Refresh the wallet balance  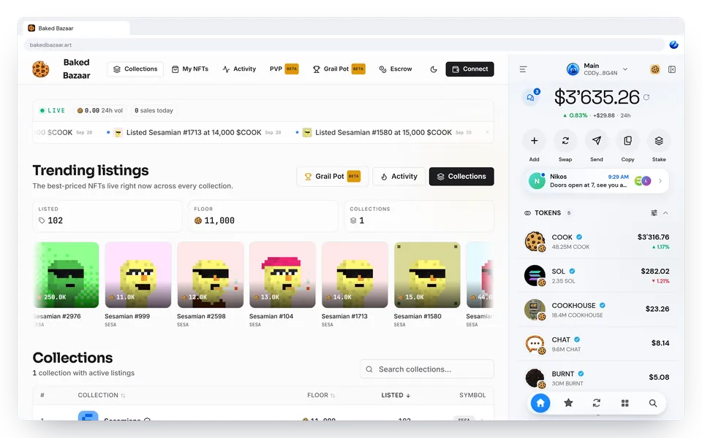tap(646, 97)
